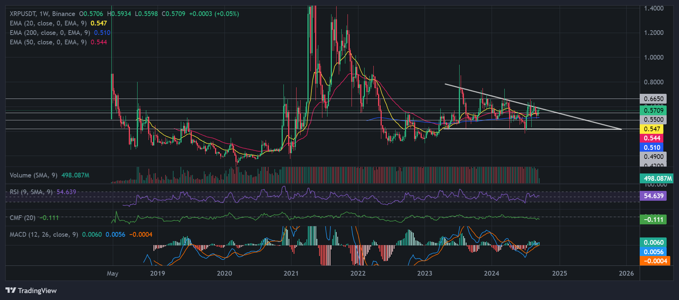Click the 2022 label on time axis
Screen dimensions: 679x300
click(x=358, y=273)
